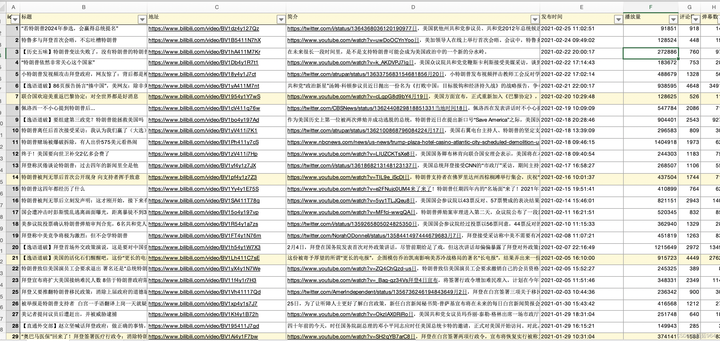Open bilibili link BV1Ph411y7cS
Screen dimensions: 720x341
[x=204, y=142]
